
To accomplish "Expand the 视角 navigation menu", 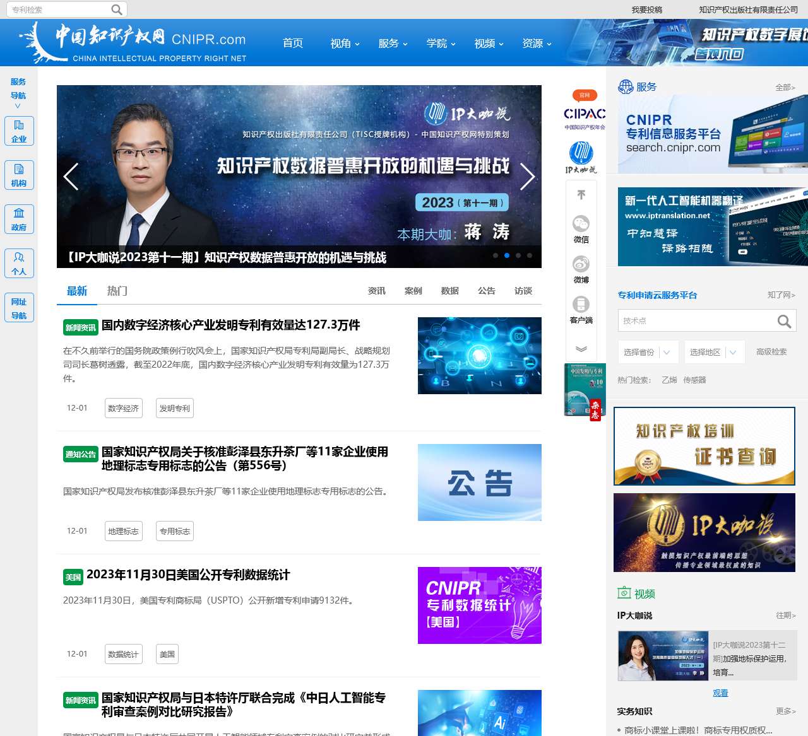I will click(x=345, y=43).
